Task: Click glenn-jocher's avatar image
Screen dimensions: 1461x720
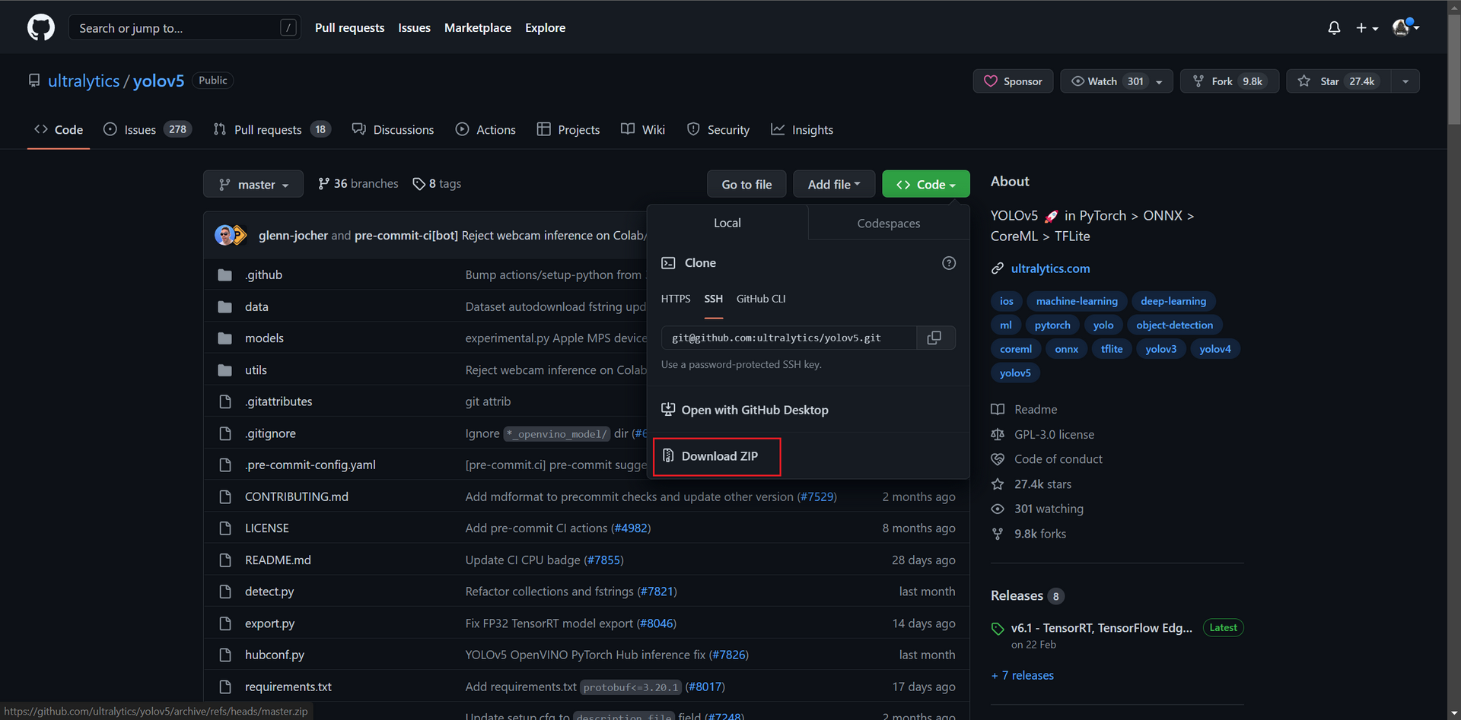Action: coord(224,236)
